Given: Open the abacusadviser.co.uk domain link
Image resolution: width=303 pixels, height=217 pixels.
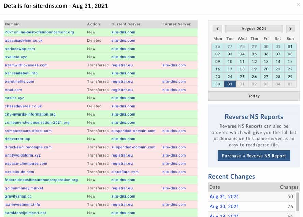Looking at the screenshot, I should coord(23,40).
